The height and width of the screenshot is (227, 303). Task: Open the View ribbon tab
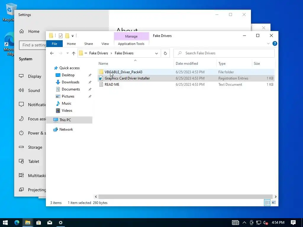pos(105,44)
